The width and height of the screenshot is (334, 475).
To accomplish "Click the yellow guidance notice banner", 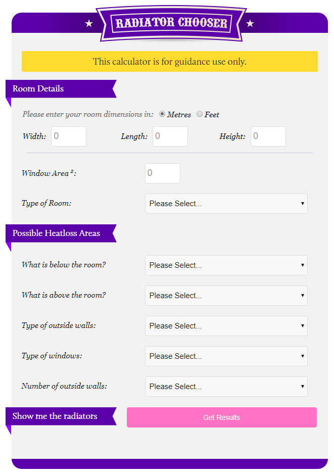I will click(169, 61).
